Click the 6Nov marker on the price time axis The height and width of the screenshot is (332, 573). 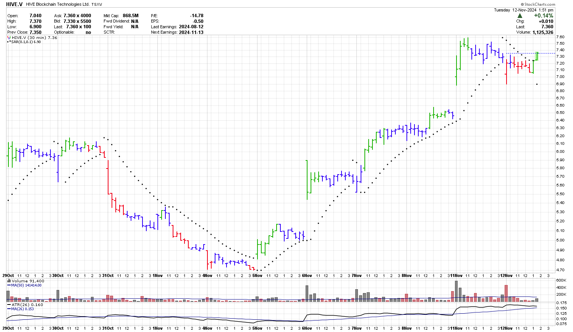point(308,275)
